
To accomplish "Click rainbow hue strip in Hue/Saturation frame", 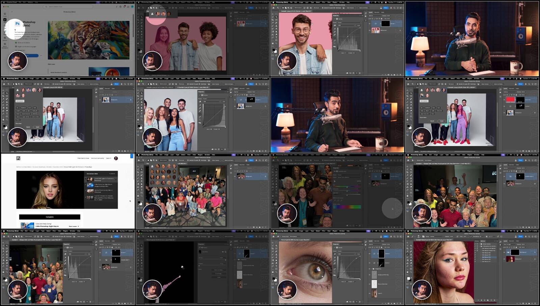I will 347,206.
